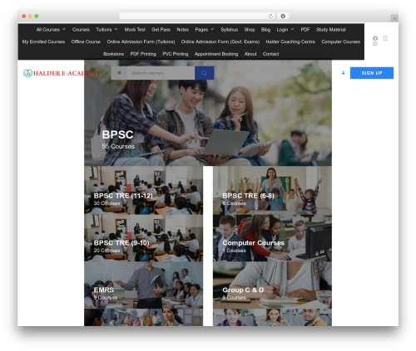Open the Contact link
416x351 pixels.
click(x=270, y=54)
